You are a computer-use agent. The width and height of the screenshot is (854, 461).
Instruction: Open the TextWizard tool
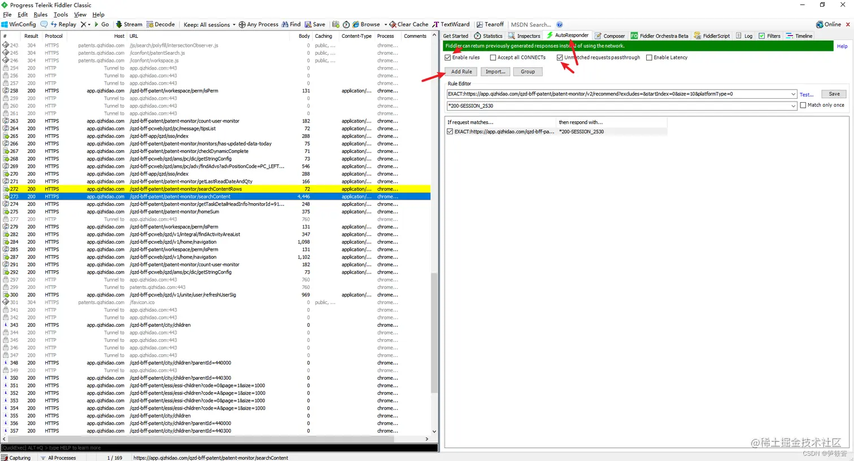click(451, 24)
